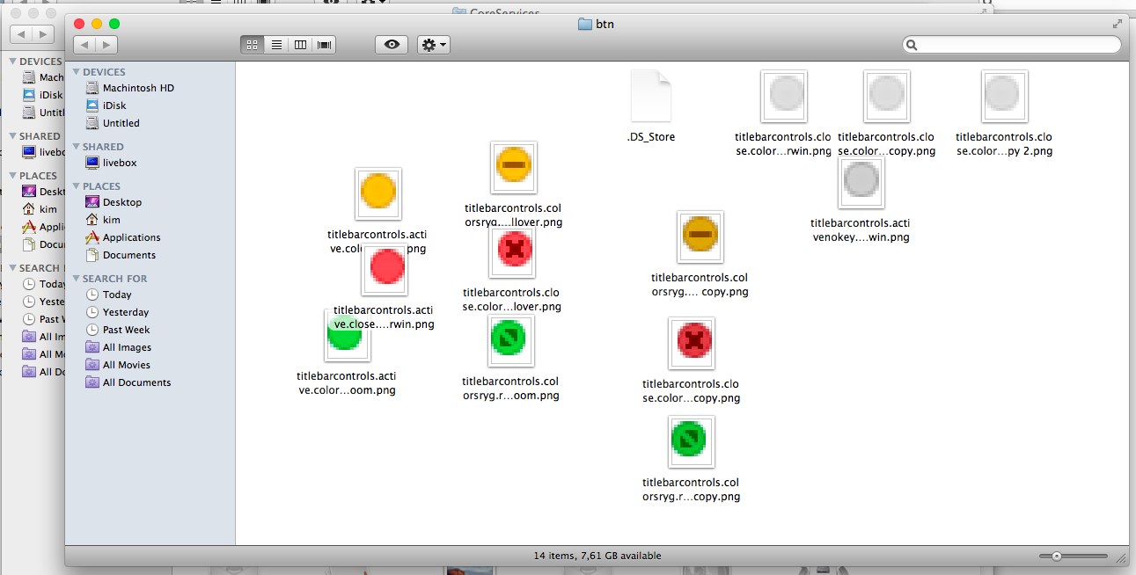Select red circle active.close….rwin.png icon
The width and height of the screenshot is (1136, 575).
click(385, 269)
